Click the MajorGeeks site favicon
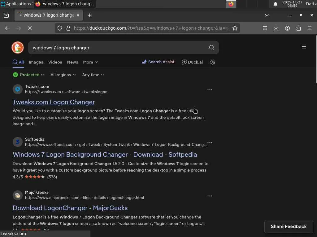317x237 pixels. pos(18,195)
